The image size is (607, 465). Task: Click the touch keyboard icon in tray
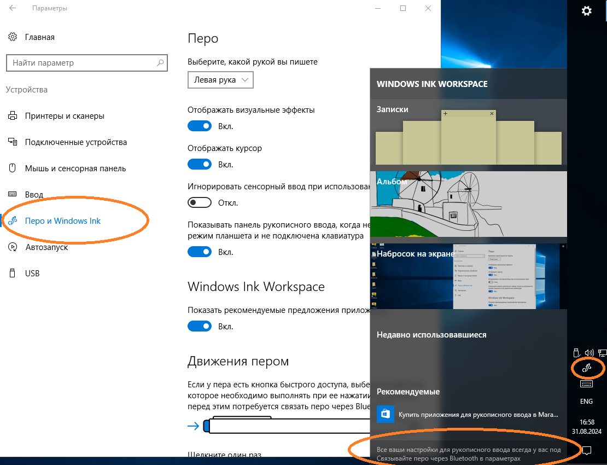[586, 384]
